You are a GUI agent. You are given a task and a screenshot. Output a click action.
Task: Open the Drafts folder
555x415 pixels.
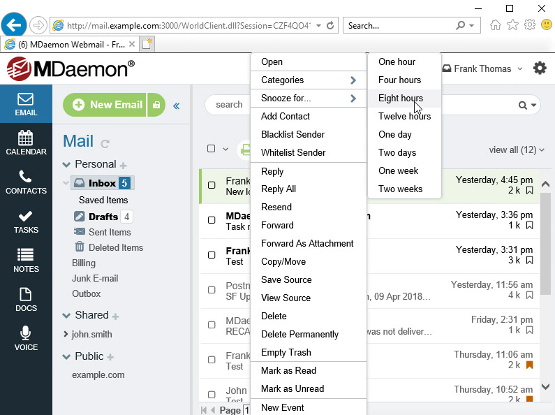[103, 217]
